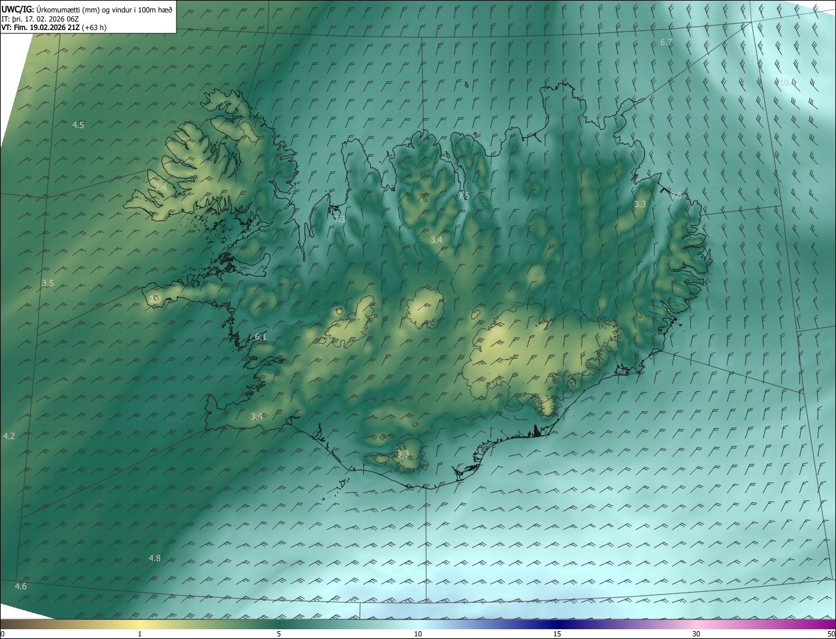Click the title text "UWC/IG: Úrkomumætti (mm)"
836x639 pixels.
point(50,9)
